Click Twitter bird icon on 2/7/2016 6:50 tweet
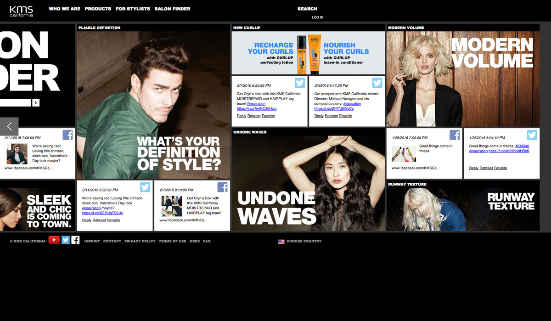This screenshot has width=551, height=321. pyautogui.click(x=300, y=83)
